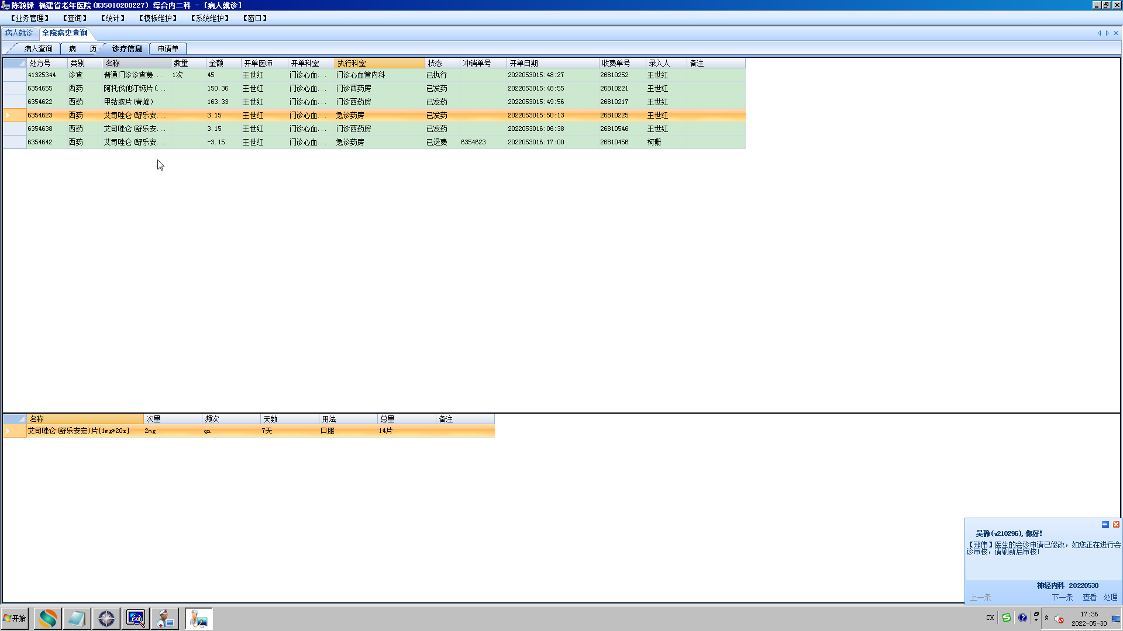
Task: Open the orange-green S logo application
Action: coord(47,618)
